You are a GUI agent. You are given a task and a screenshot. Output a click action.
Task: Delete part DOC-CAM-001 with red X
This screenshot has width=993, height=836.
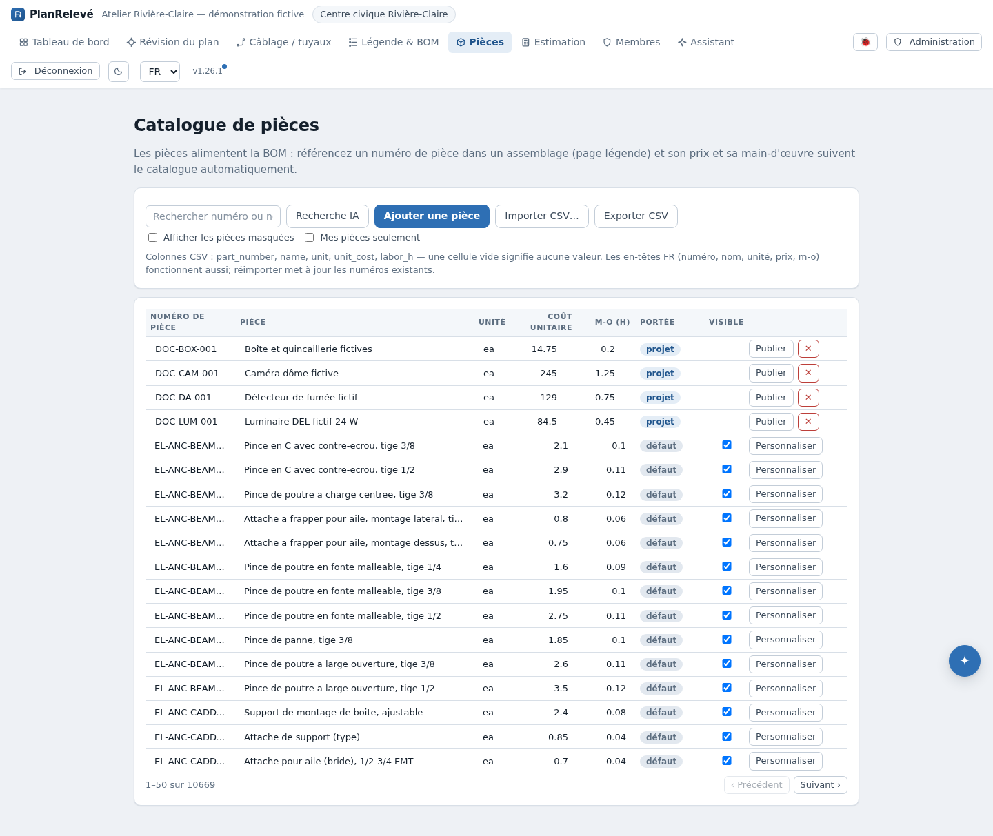pyautogui.click(x=808, y=373)
